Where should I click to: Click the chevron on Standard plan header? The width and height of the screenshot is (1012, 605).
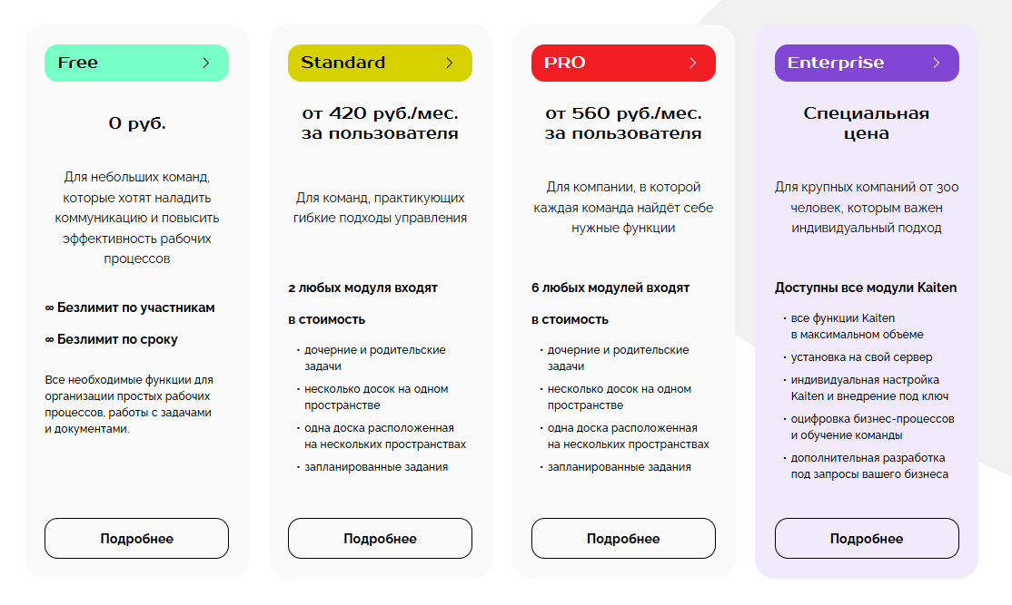point(450,63)
